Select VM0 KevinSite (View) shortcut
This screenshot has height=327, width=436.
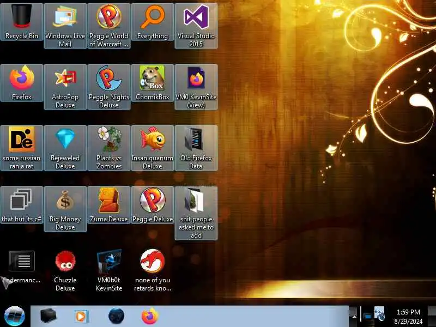[x=196, y=87]
